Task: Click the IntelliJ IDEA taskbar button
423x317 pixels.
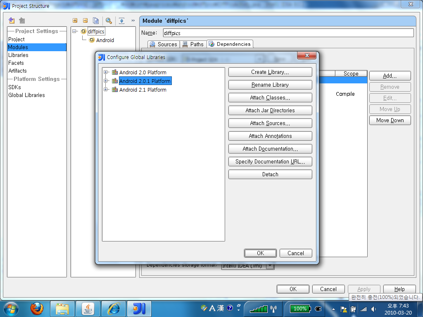Action: coord(139,309)
